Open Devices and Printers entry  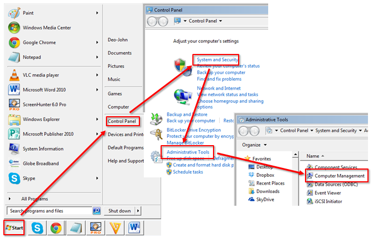[125, 135]
